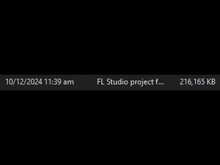Image resolution: width=220 pixels, height=165 pixels.
Task: Click the FL Studio project file type cell
Action: coord(131,82)
